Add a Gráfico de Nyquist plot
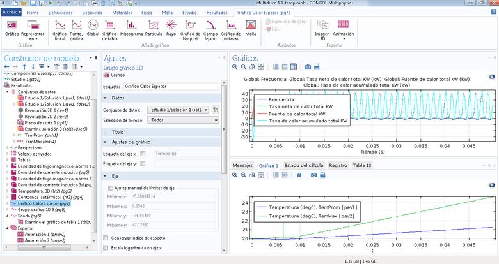The width and height of the screenshot is (499, 264). (x=190, y=28)
